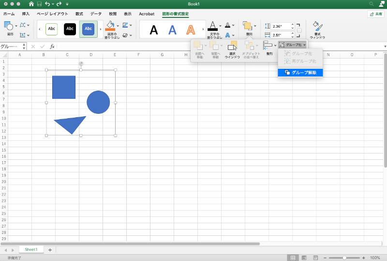Click the account profile icon
Viewport: 387px width, 261px height.
[381, 4]
